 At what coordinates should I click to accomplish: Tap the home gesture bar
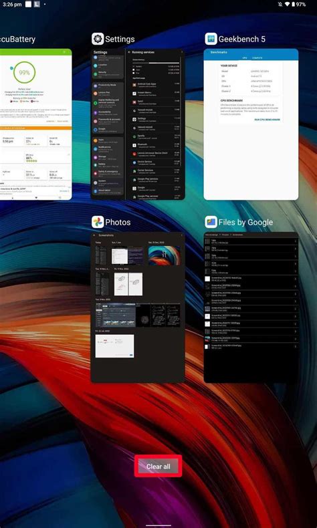tap(158, 525)
